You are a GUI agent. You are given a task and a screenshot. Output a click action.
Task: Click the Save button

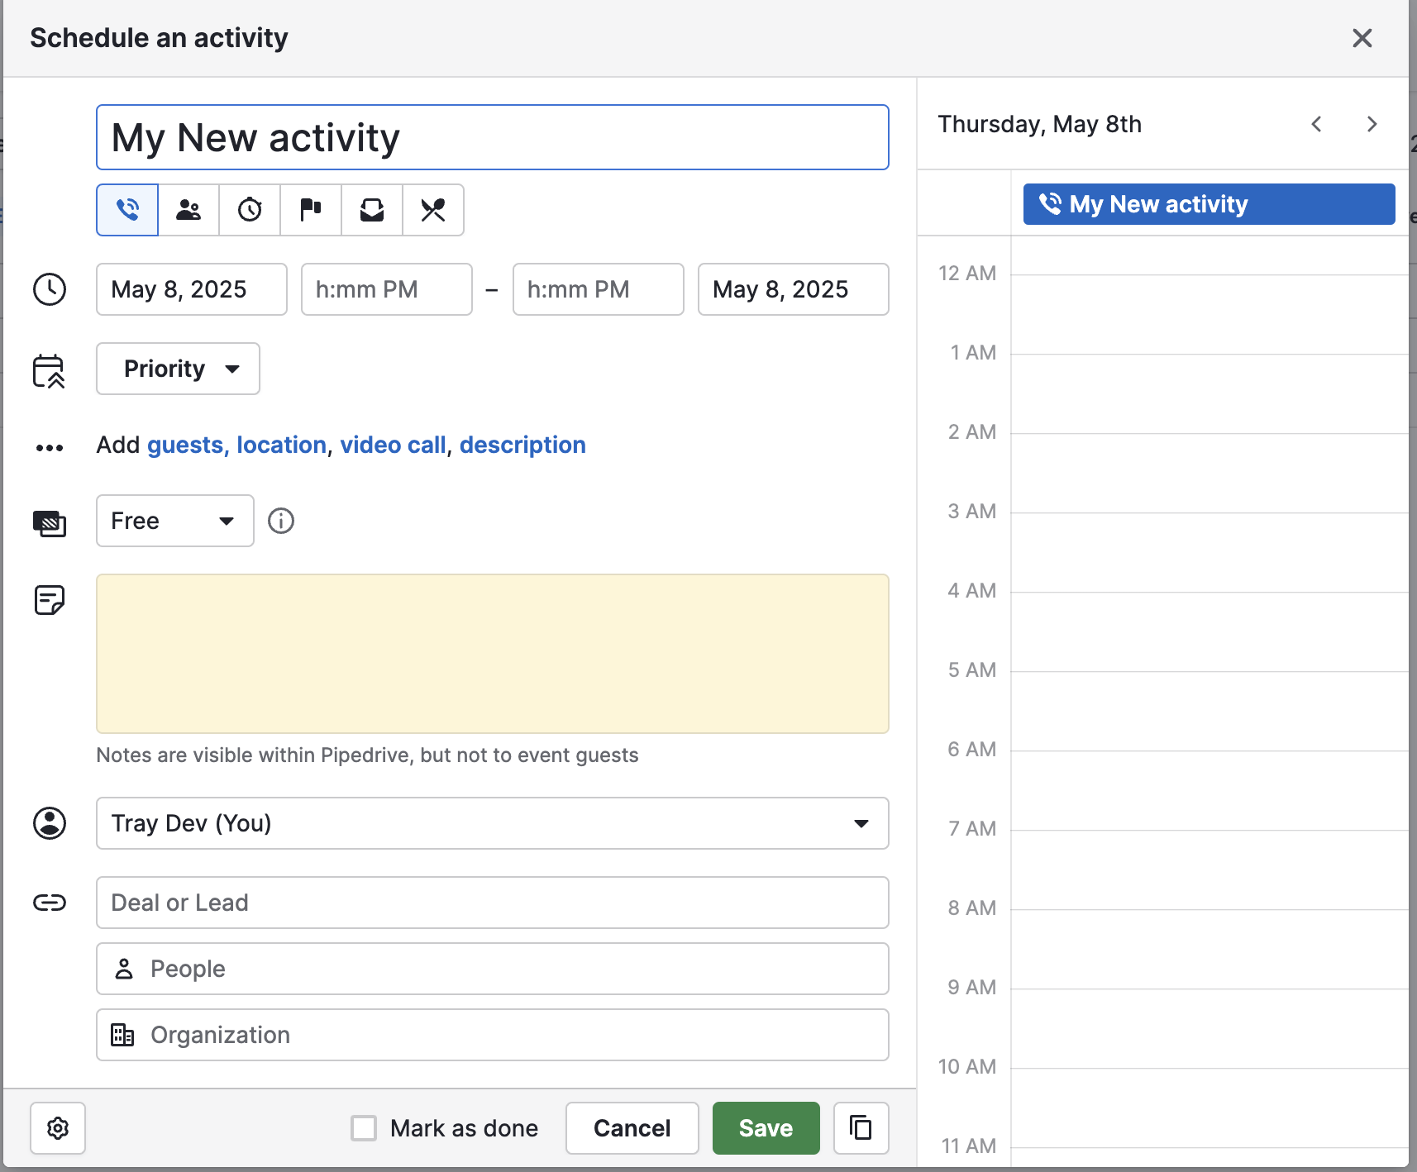click(766, 1128)
